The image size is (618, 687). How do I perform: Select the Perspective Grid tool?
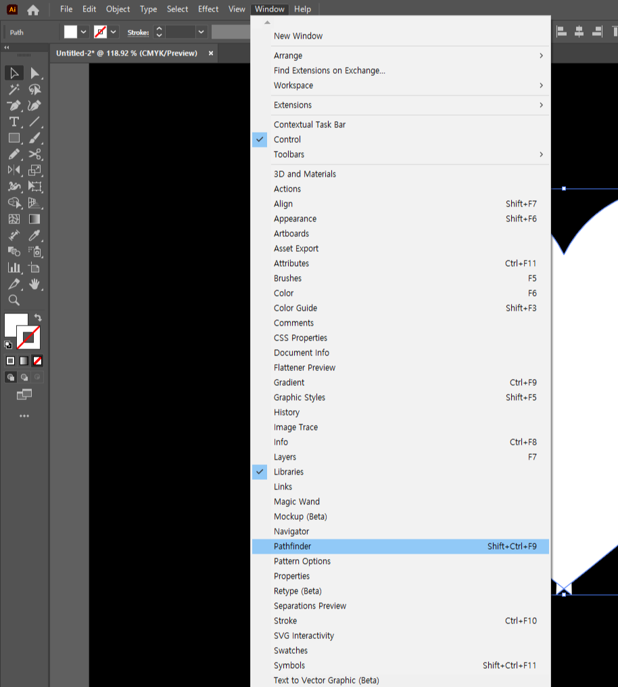coord(34,203)
